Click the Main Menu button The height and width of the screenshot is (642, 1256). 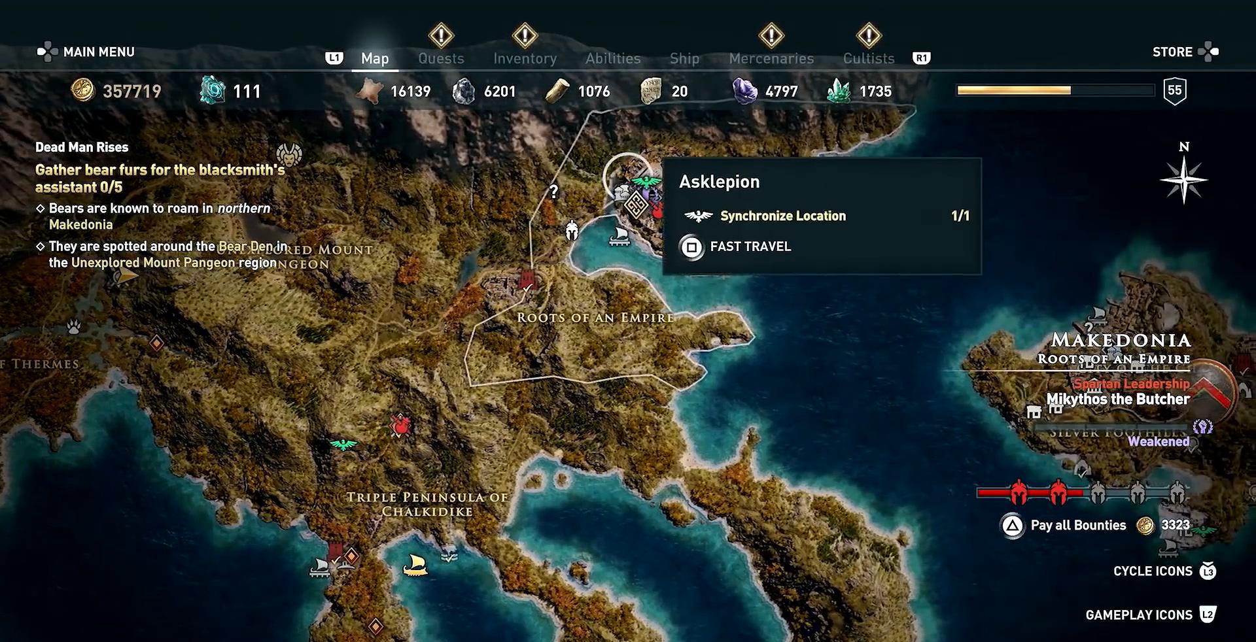86,52
